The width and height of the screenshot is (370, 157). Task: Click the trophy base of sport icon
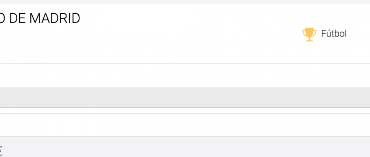coord(309,40)
